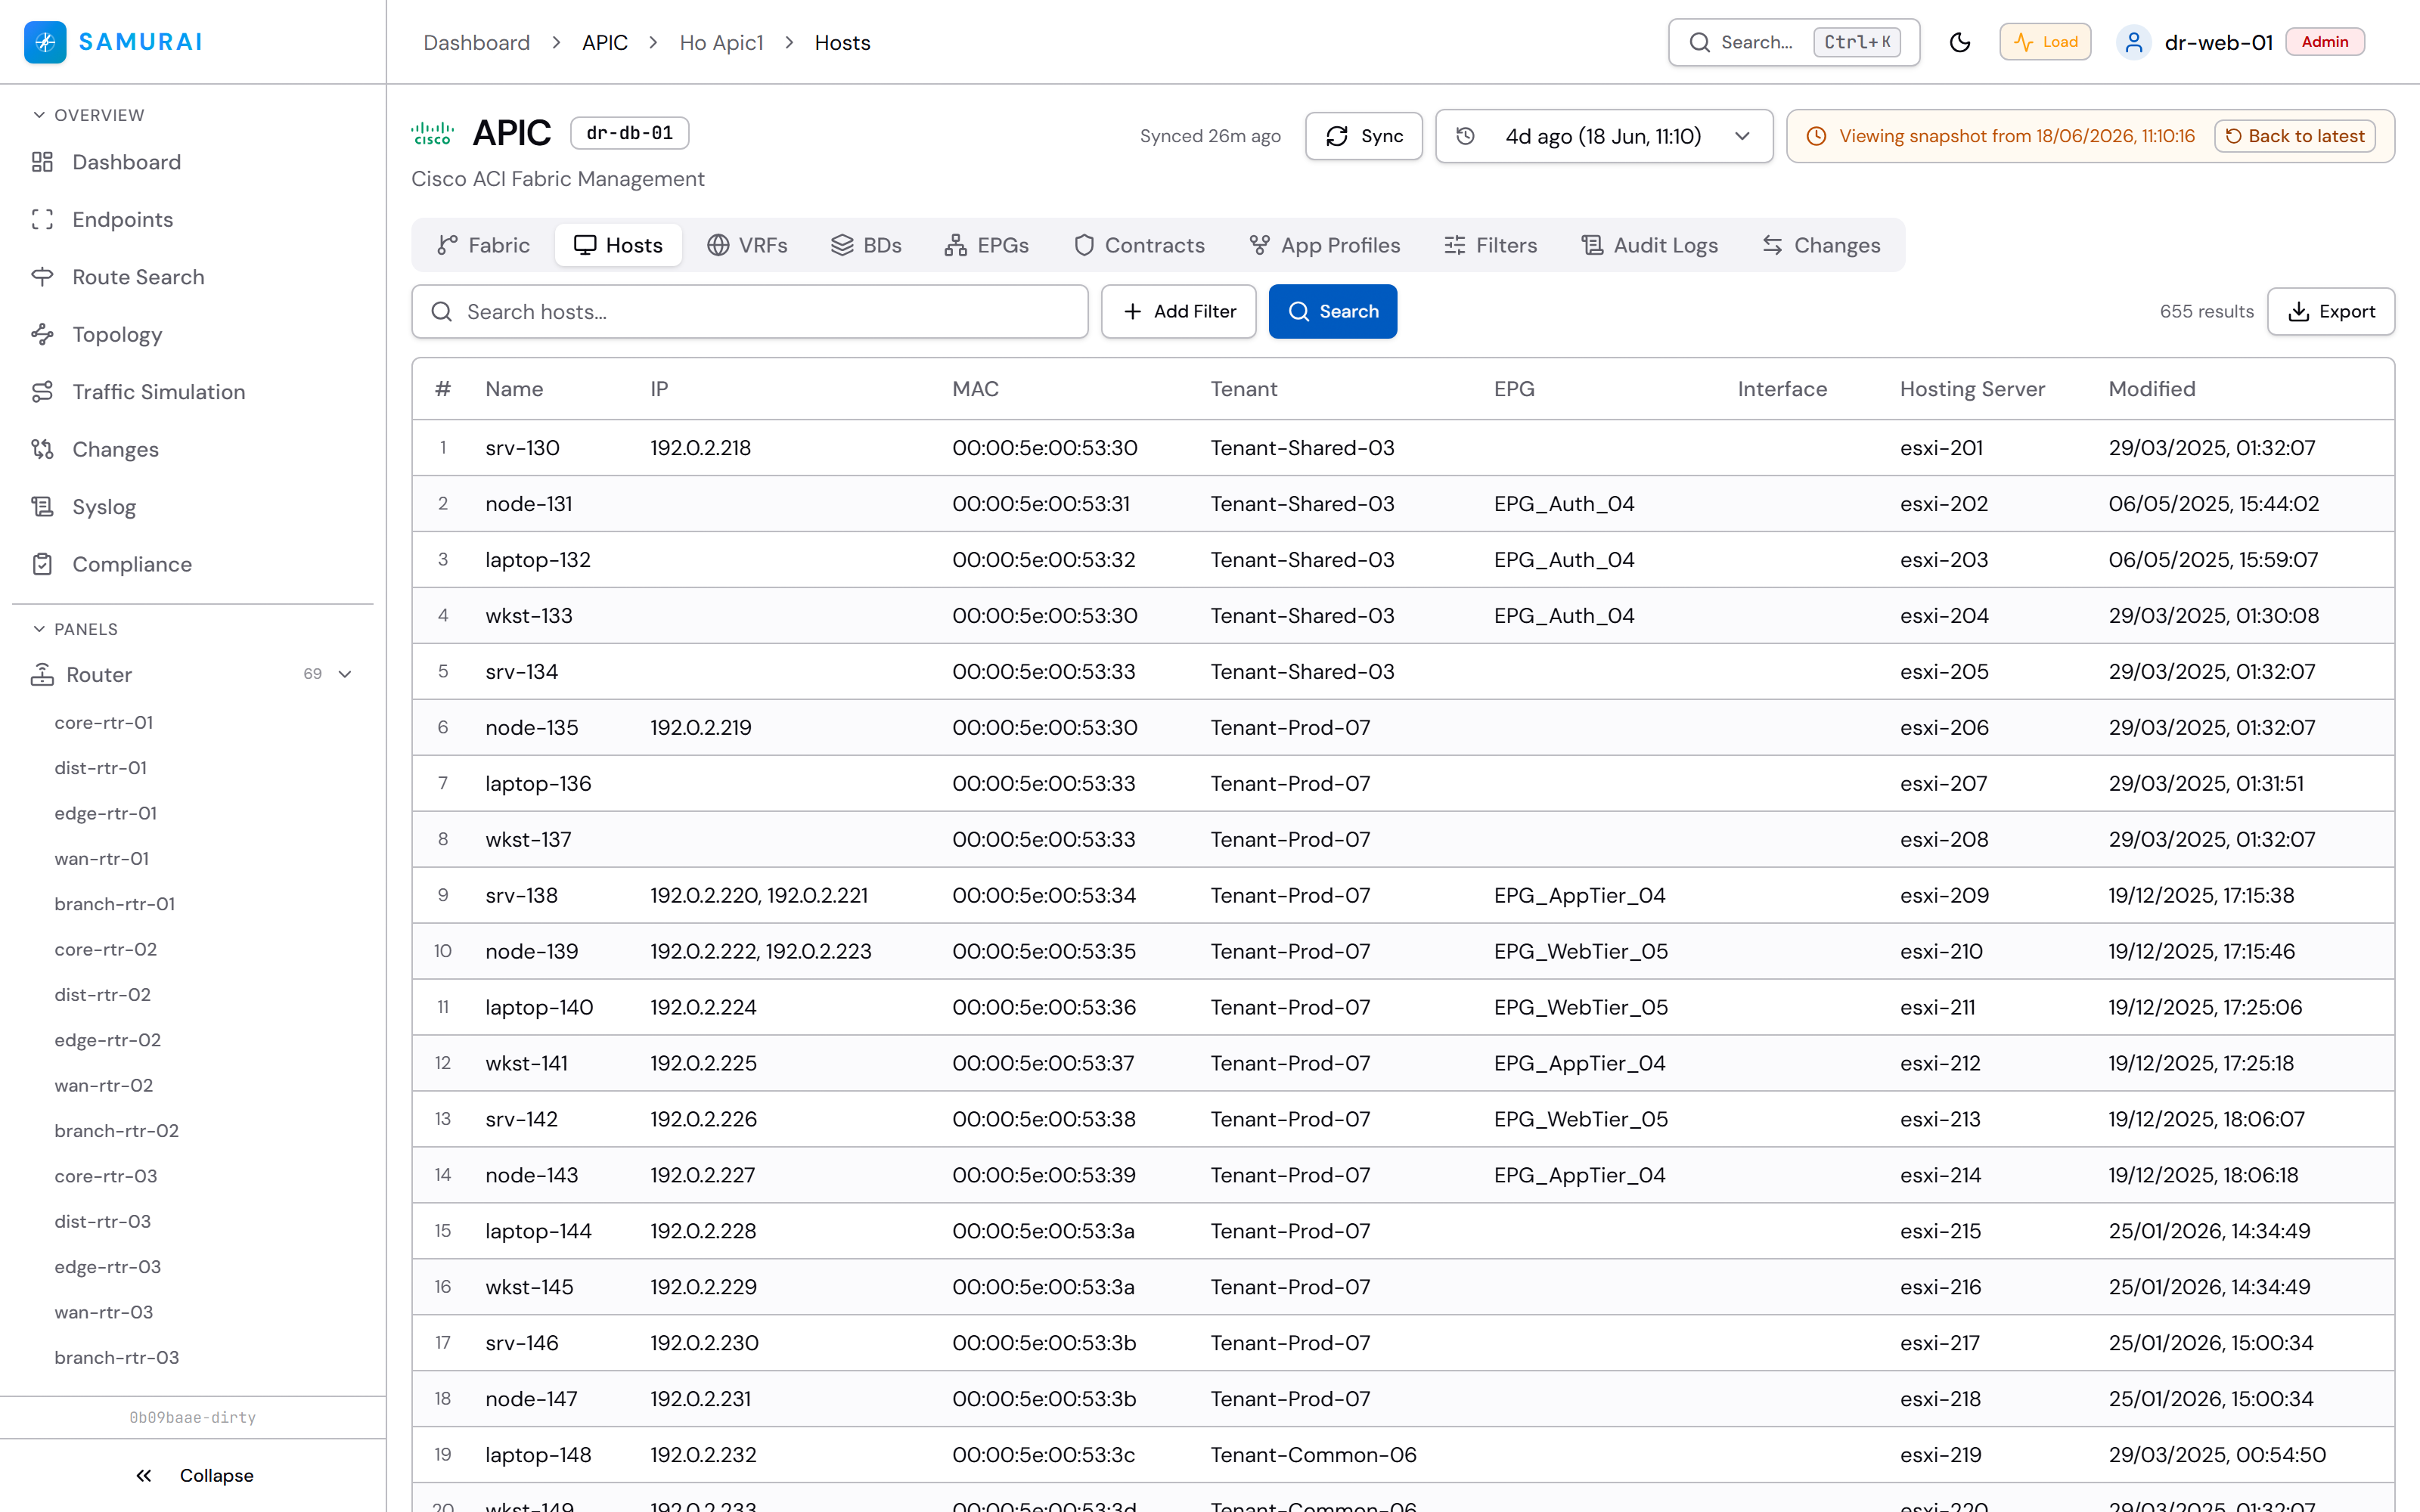Click the user profile avatar icon
Screen dimensions: 2420x1512
pyautogui.click(x=2134, y=42)
